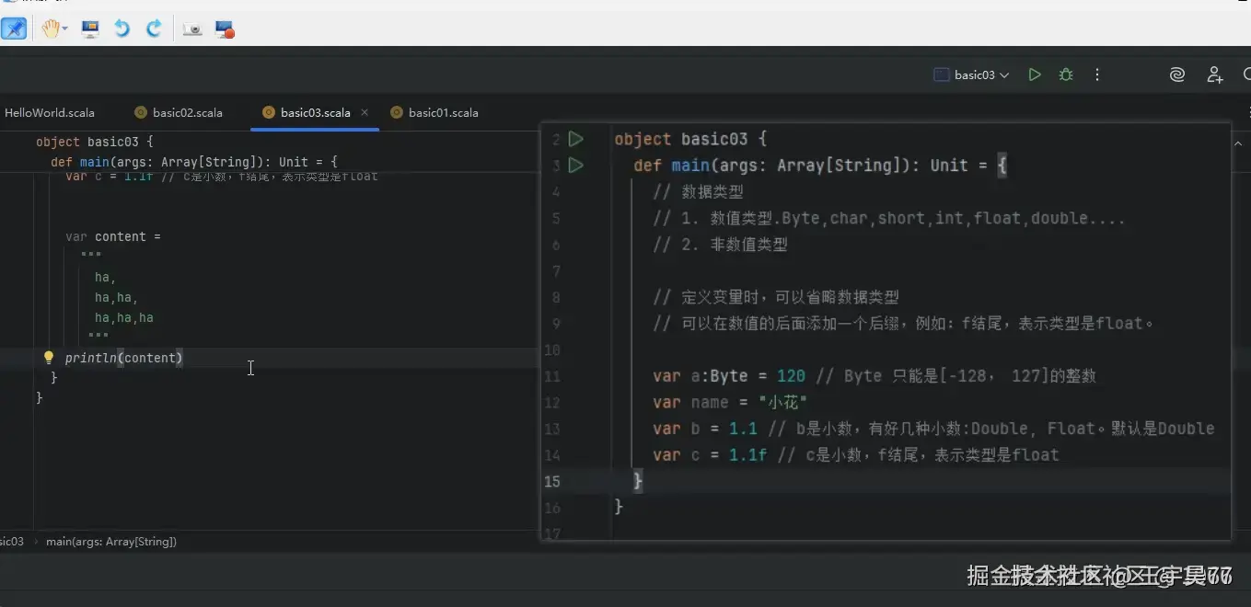Expand the hand tool's dropdown arrow

pos(65,29)
